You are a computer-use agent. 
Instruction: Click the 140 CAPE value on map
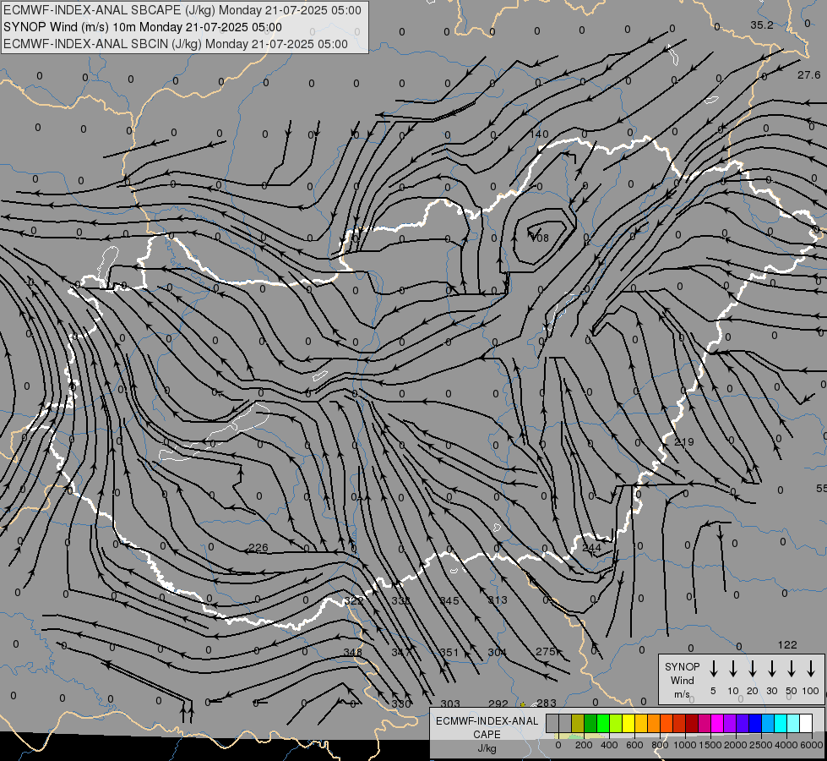pos(539,134)
